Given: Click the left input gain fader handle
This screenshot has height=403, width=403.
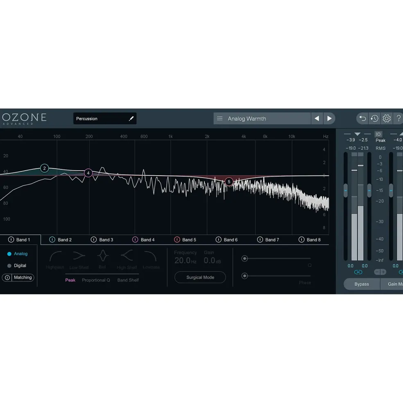Looking at the screenshot, I should (x=346, y=190).
